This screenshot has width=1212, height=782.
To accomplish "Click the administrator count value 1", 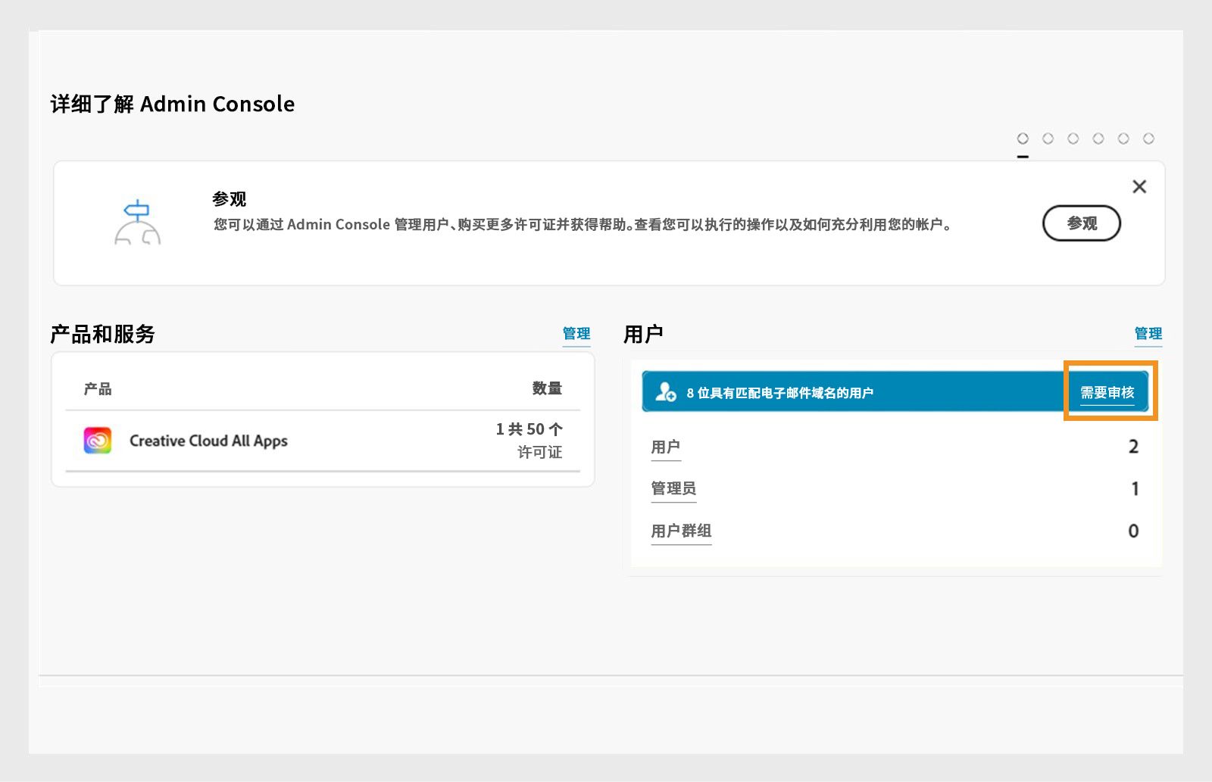I will coord(1135,489).
